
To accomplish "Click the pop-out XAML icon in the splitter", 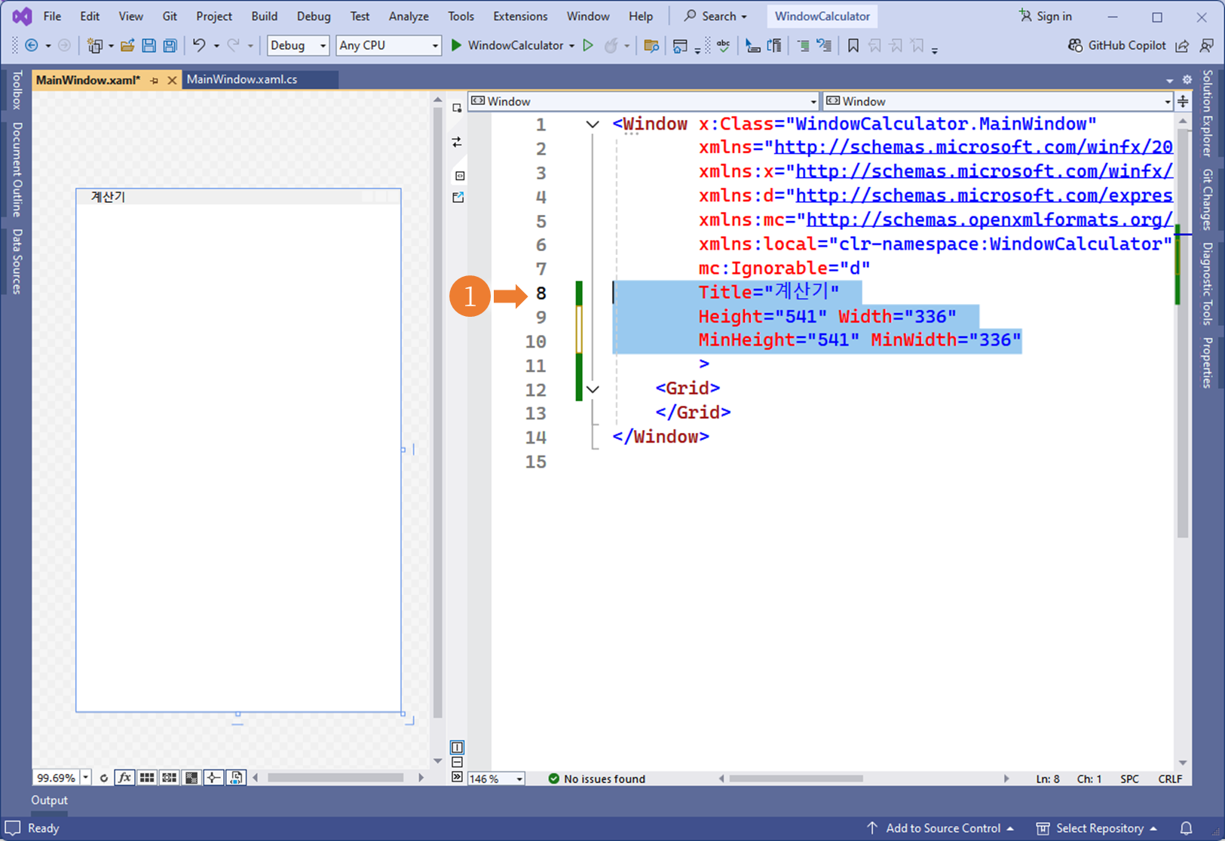I will pos(458,197).
